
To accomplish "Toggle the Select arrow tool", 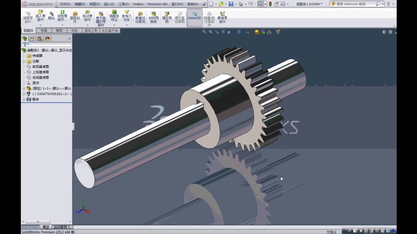I will point(260,4).
